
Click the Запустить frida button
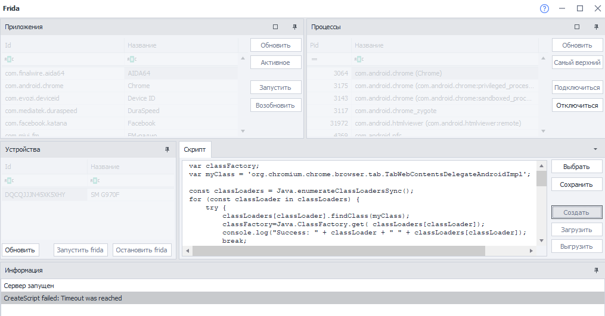80,250
